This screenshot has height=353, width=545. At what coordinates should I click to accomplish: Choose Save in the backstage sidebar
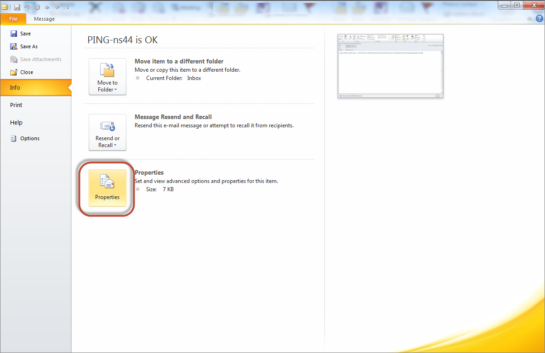pos(21,34)
